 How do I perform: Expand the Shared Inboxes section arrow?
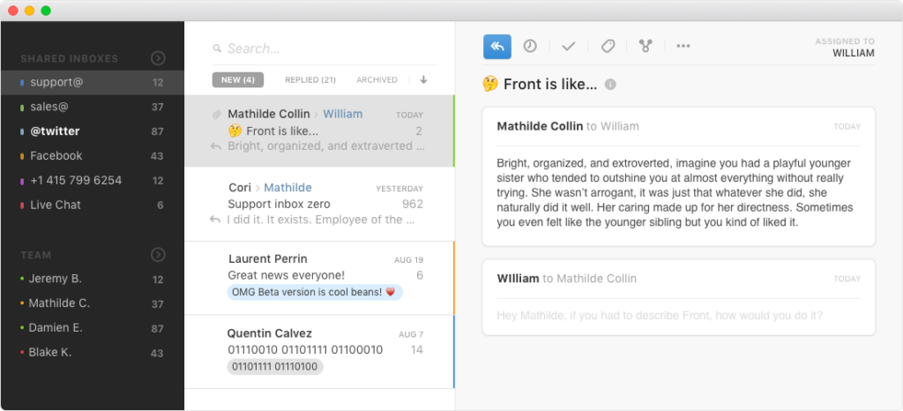(158, 58)
